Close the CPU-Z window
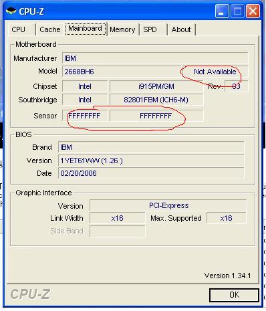 [253, 11]
